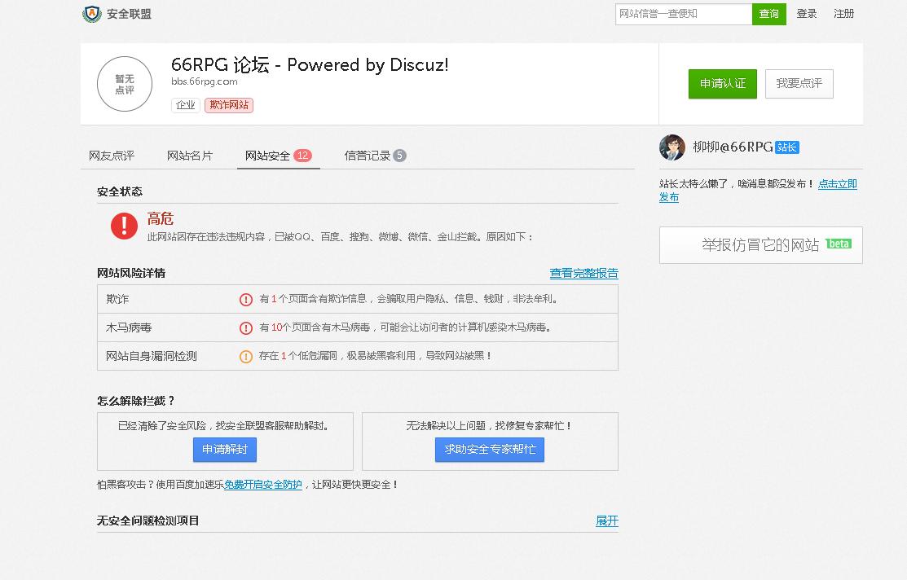Viewport: 907px width, 580px height.
Task: Click the bbs.66rpg.com domain text
Action: [x=205, y=81]
